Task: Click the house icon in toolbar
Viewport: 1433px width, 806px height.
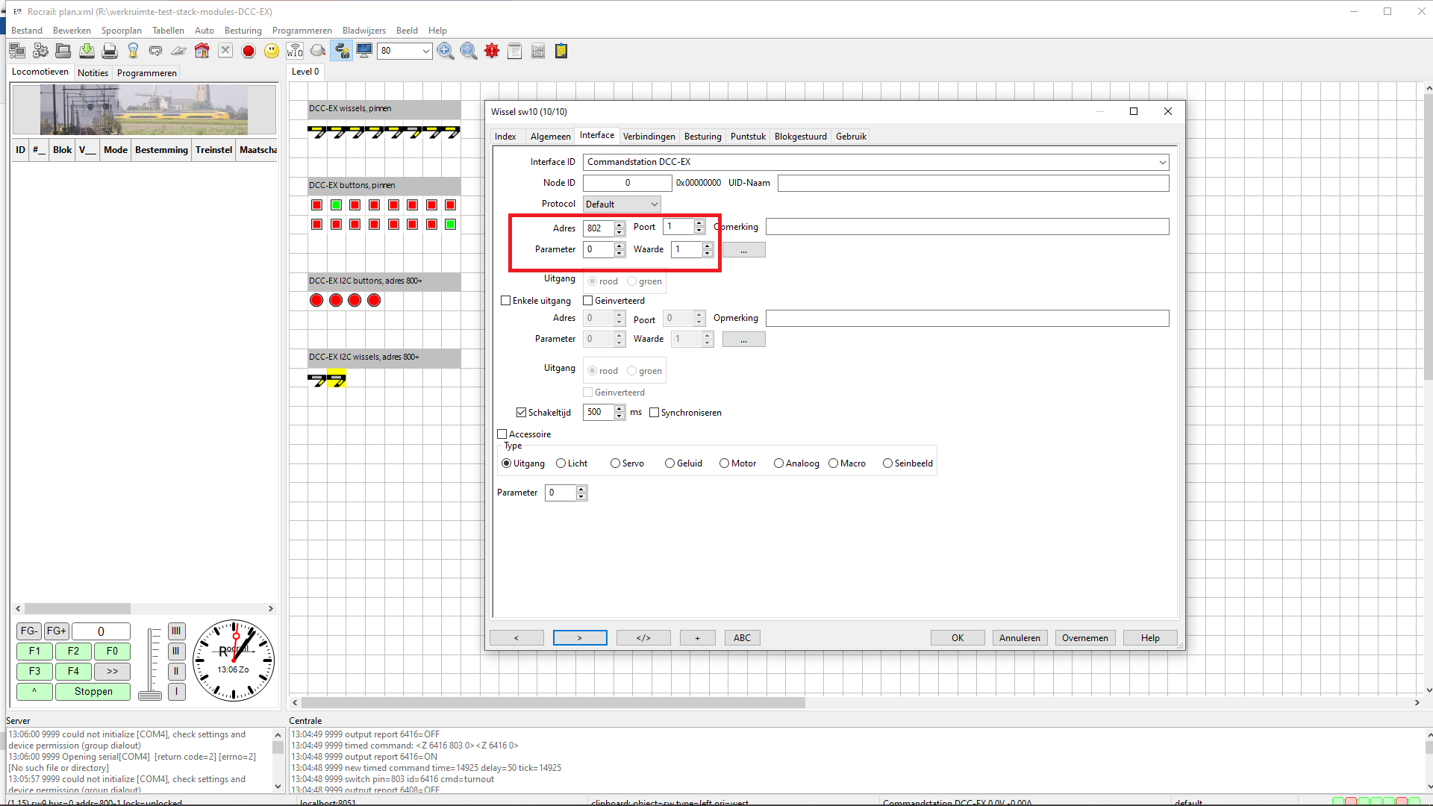Action: [202, 51]
